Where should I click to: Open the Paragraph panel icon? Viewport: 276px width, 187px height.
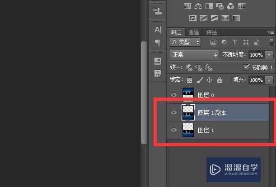pyautogui.click(x=158, y=42)
